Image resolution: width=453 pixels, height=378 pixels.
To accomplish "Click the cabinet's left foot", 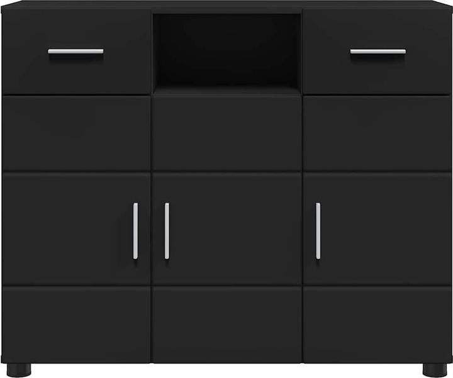I will (19, 370).
